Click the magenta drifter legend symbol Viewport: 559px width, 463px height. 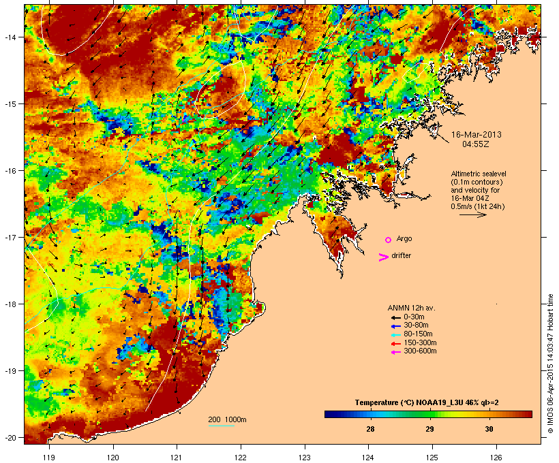(x=383, y=257)
